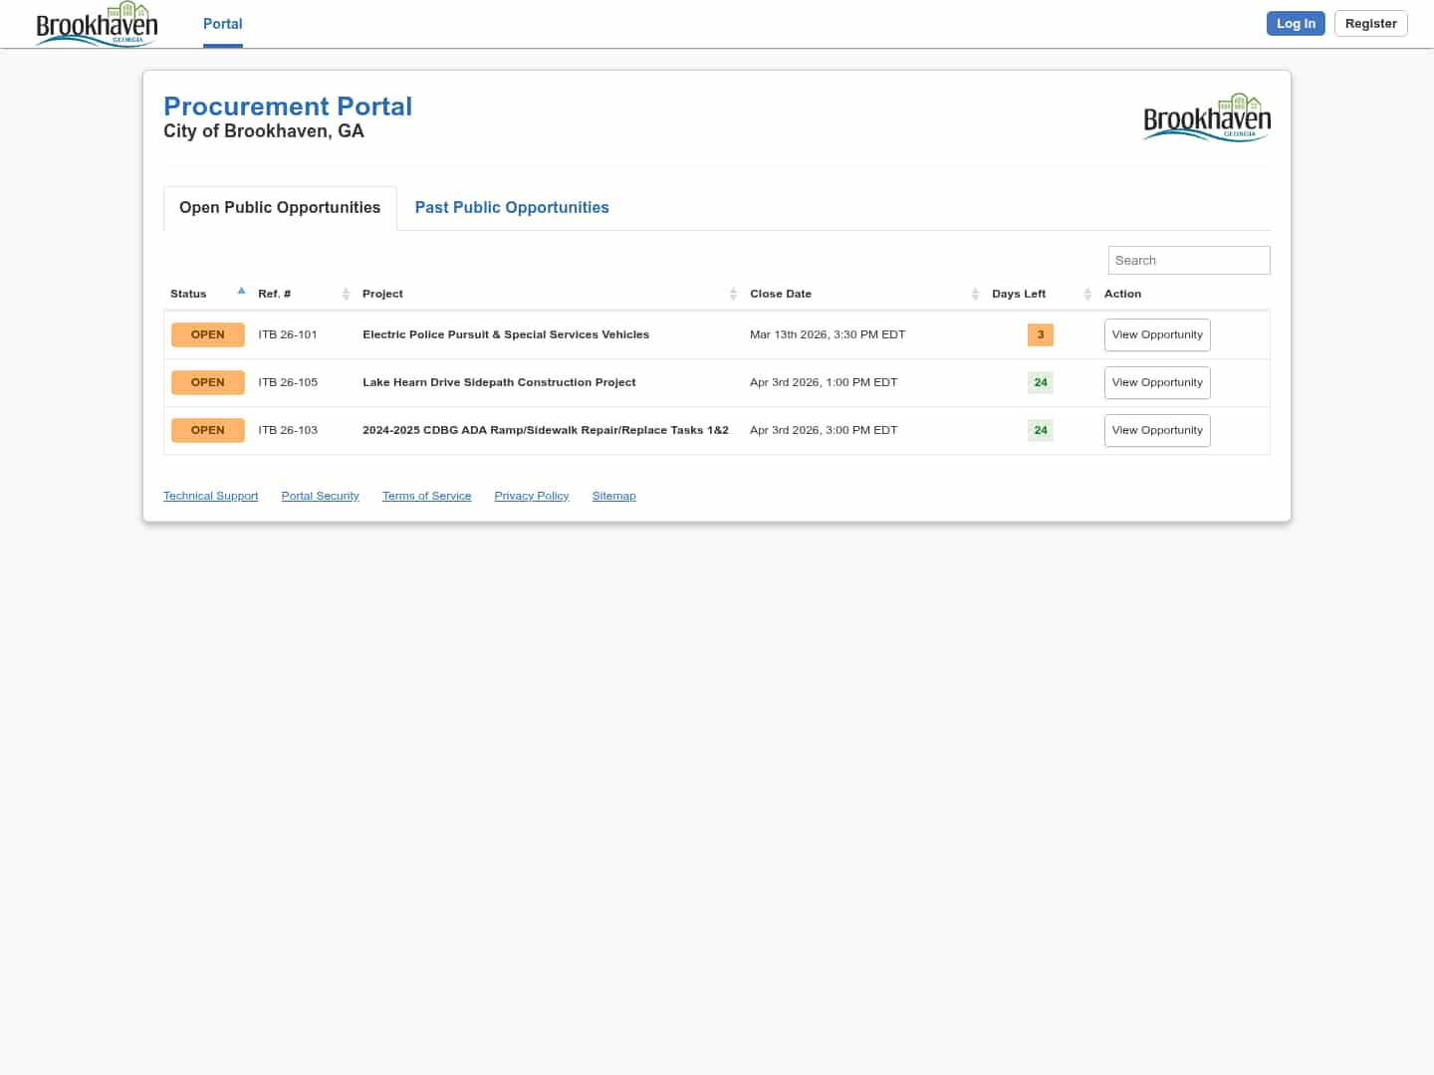Sort table by Status column arrow
1434x1075 pixels.
241,292
